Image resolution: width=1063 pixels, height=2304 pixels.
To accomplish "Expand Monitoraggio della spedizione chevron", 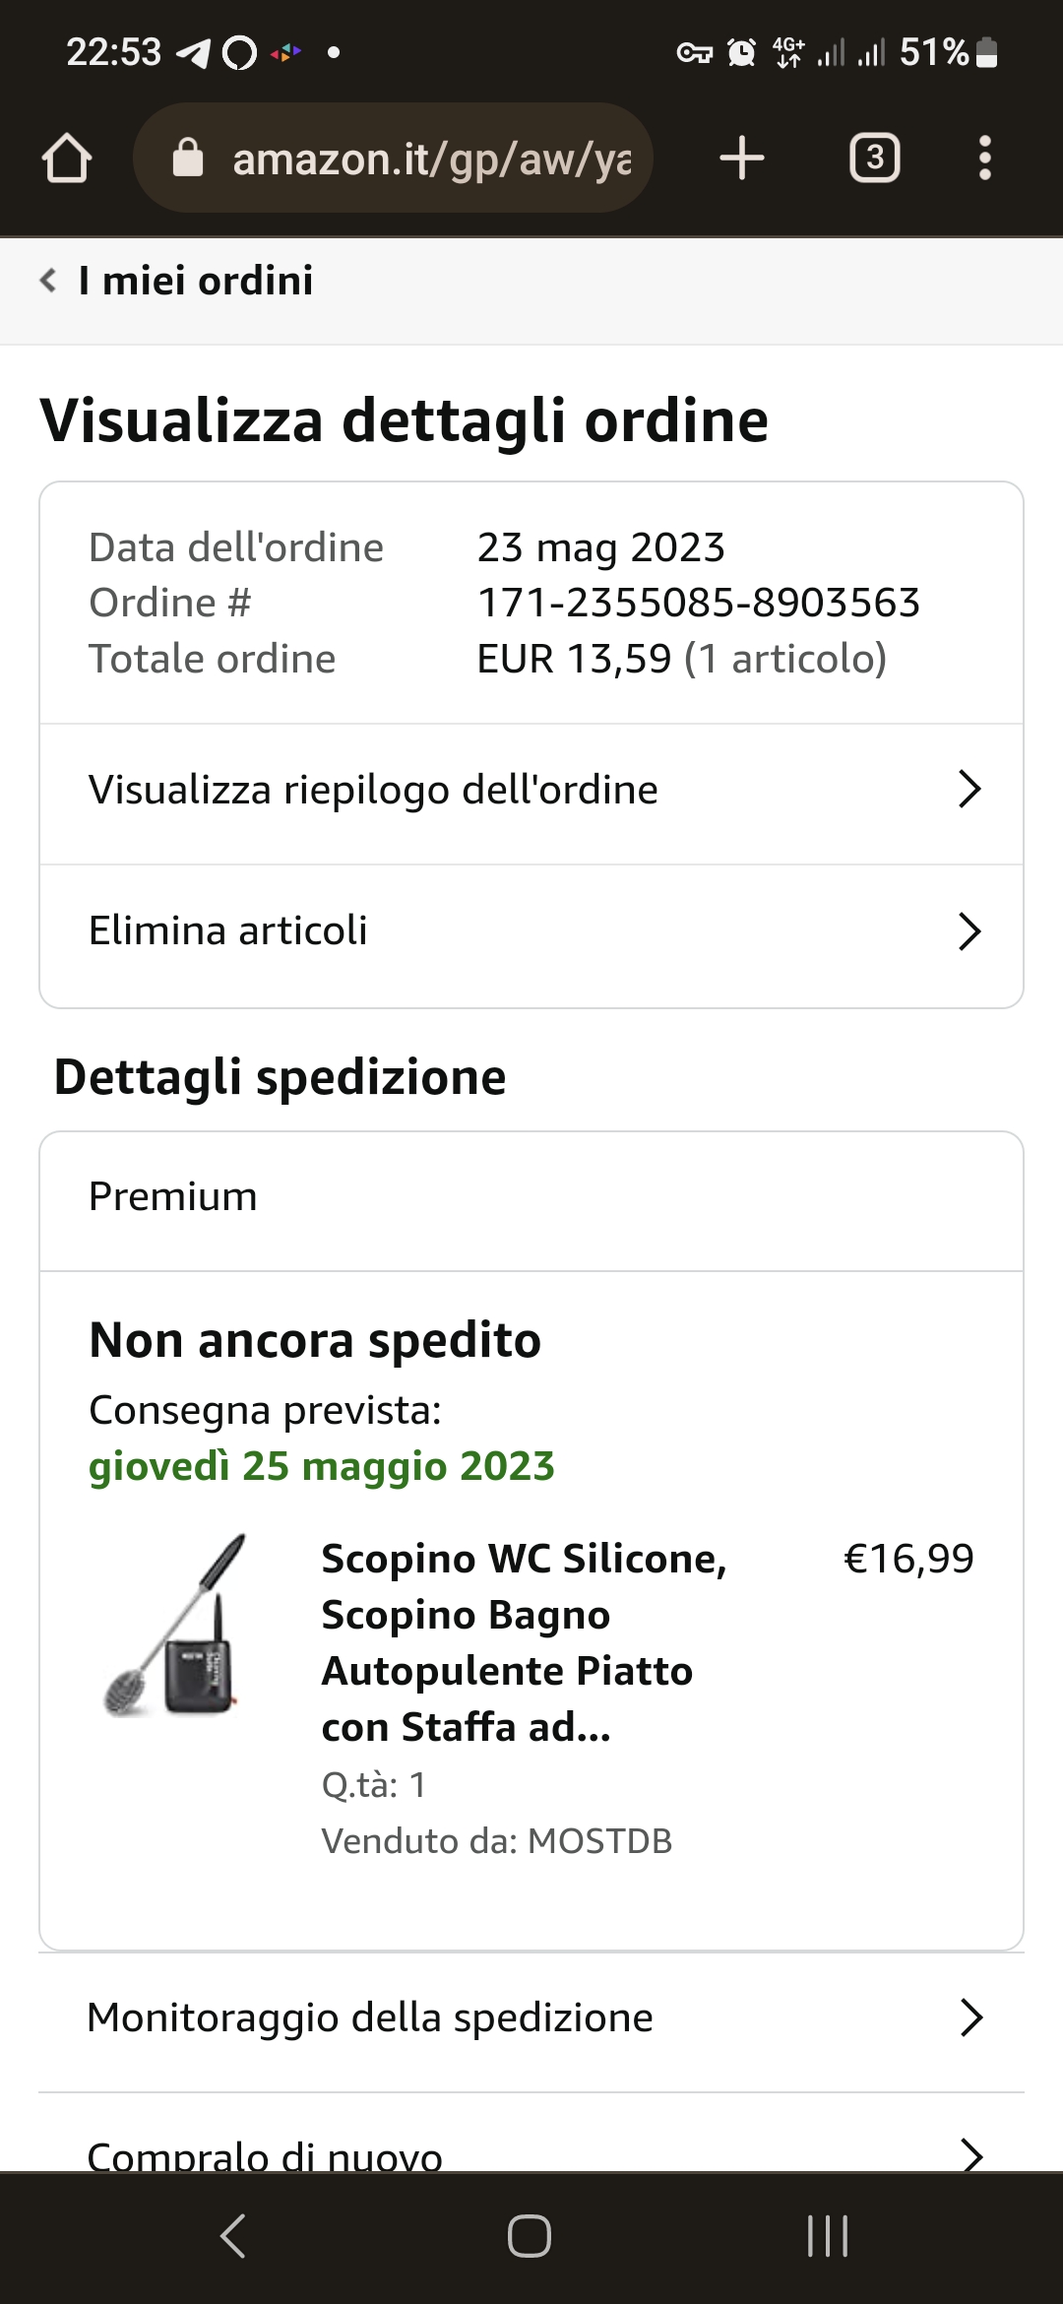I will pyautogui.click(x=970, y=2017).
